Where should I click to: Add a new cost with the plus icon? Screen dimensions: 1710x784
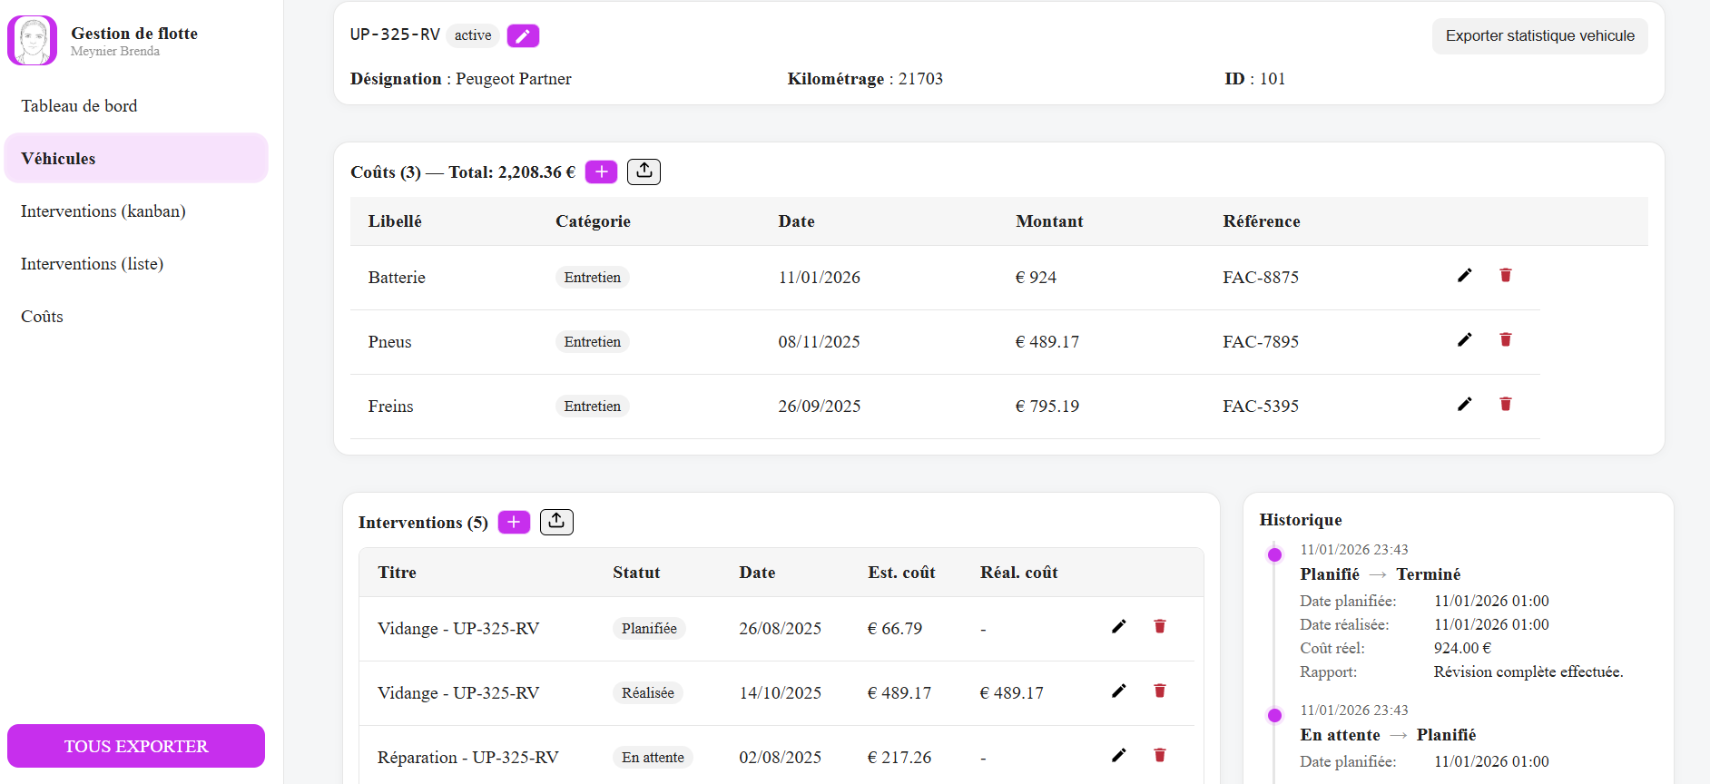(601, 171)
